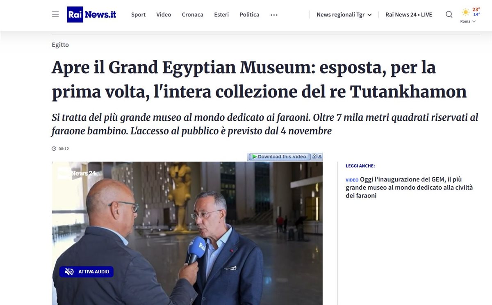Click the Egitto category tag
The height and width of the screenshot is (305, 492).
(x=60, y=45)
